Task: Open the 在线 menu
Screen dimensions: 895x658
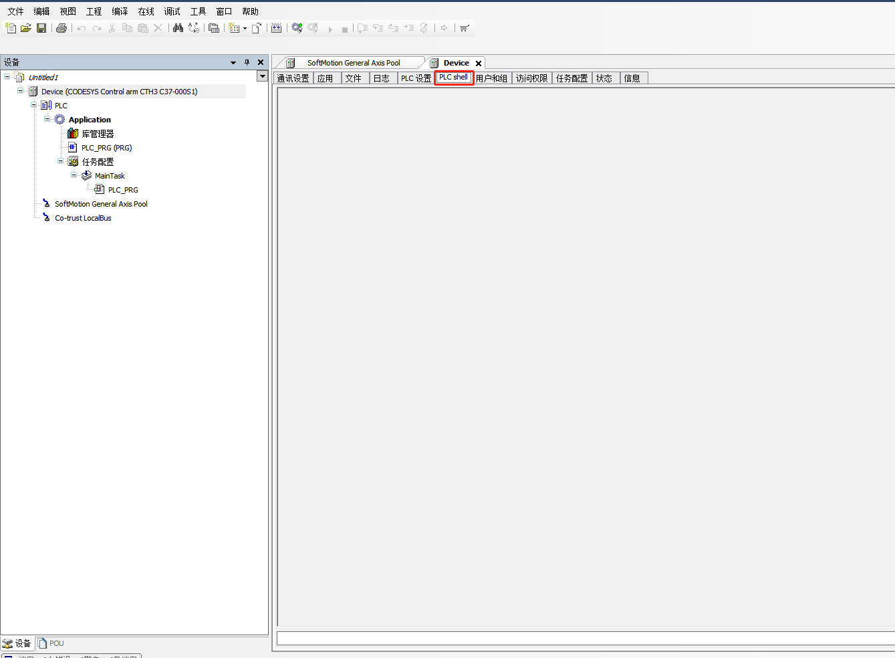Action: 146,11
